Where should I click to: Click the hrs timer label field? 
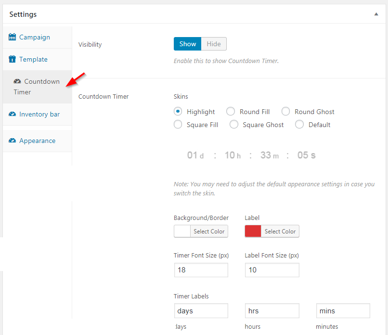[272, 311]
